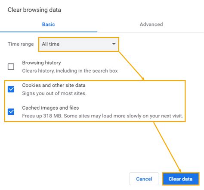Check the Browsing history checkbox
The width and height of the screenshot is (204, 190).
pos(11,66)
